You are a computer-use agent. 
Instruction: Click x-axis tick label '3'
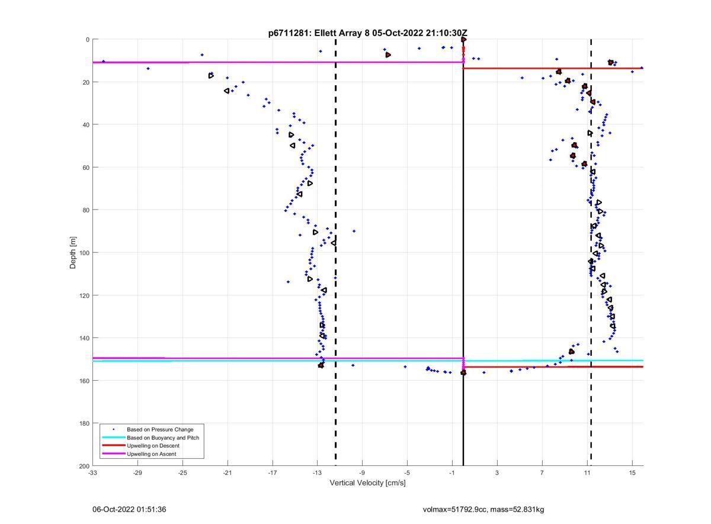click(497, 472)
